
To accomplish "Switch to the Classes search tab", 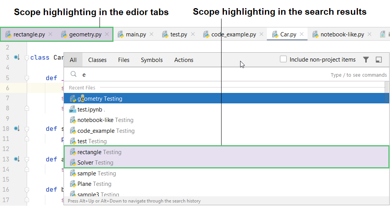I will click(x=97, y=60).
